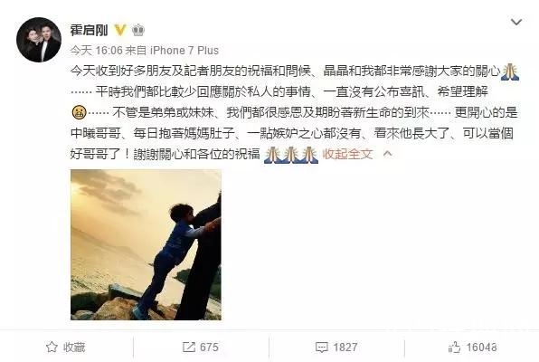The width and height of the screenshot is (539, 362).
Task: Click the embarrassed face emoji in the post
Action: click(x=79, y=112)
